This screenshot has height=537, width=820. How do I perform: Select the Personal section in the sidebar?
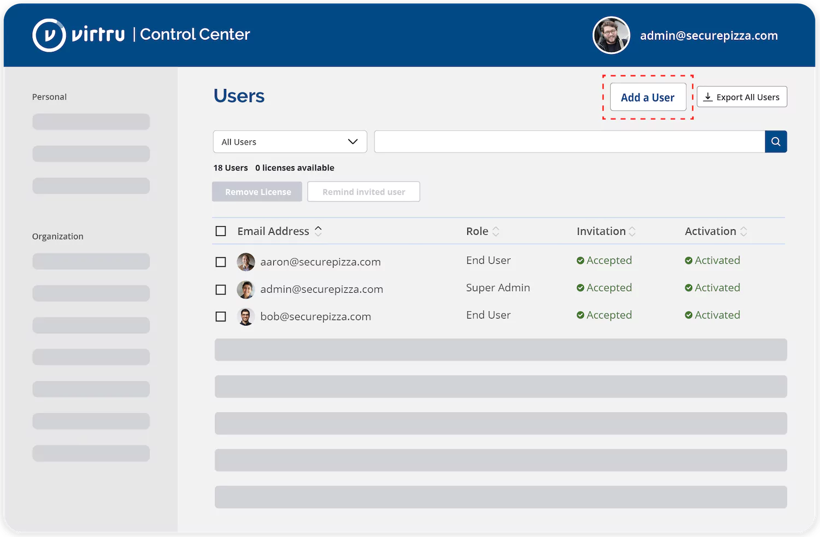[49, 97]
